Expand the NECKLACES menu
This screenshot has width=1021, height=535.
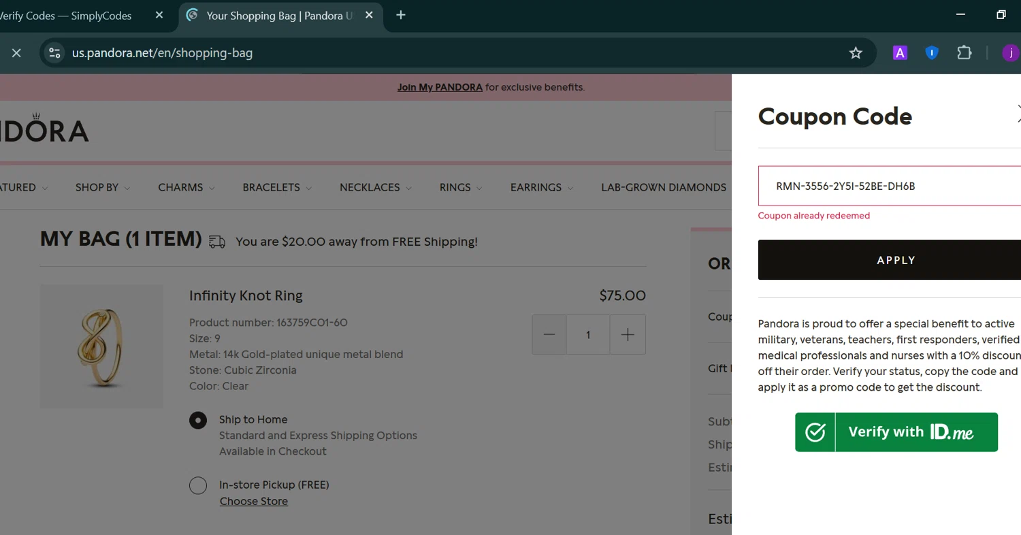click(x=375, y=188)
